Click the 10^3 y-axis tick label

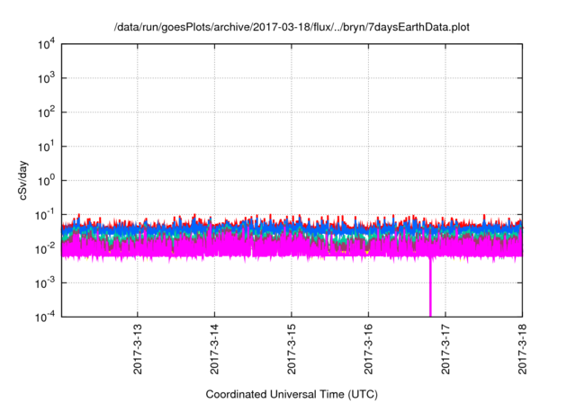coord(45,79)
